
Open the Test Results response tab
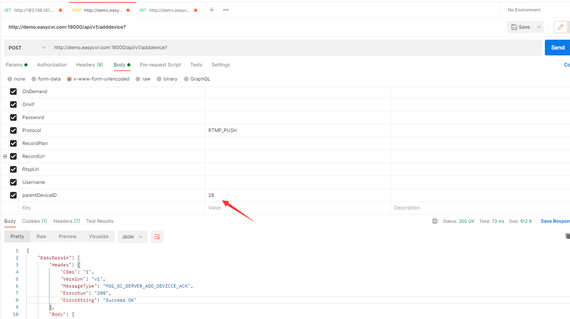tap(100, 221)
